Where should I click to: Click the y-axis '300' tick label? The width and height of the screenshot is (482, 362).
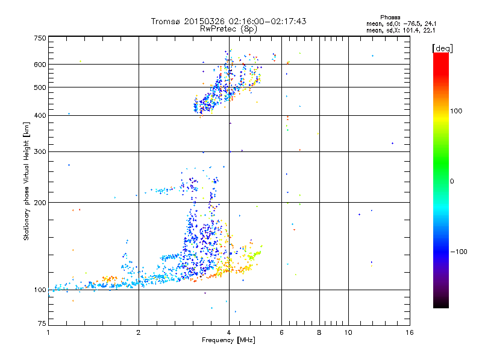point(40,152)
